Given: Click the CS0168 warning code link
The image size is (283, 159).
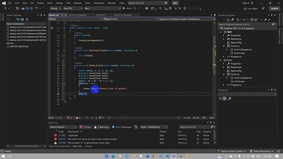Looking at the screenshot, I should [x=62, y=143].
